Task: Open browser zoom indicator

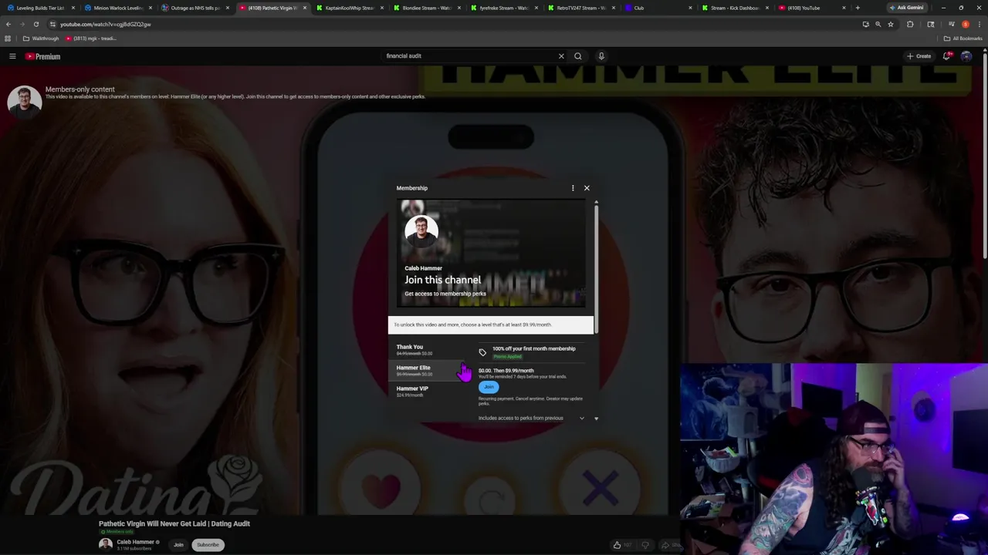Action: coord(878,24)
